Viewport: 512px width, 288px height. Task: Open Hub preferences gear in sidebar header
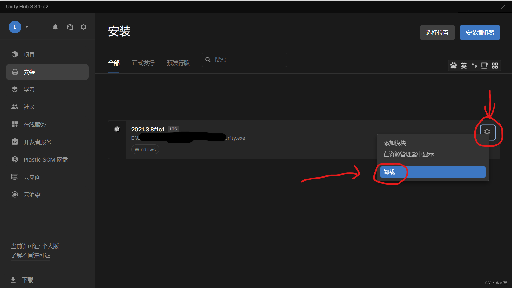[84, 27]
